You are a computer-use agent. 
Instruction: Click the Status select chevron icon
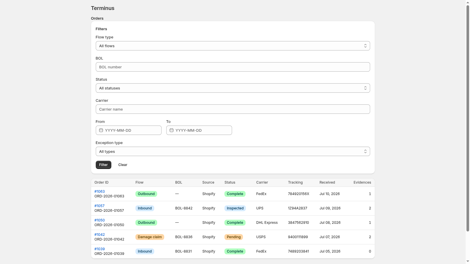tap(365, 88)
